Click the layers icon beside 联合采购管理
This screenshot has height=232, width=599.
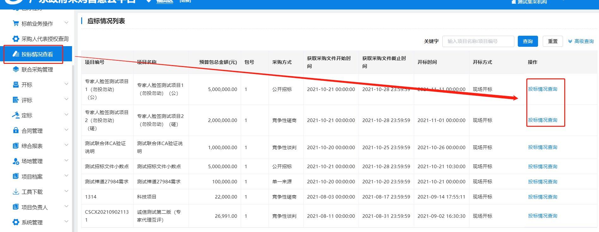click(15, 70)
